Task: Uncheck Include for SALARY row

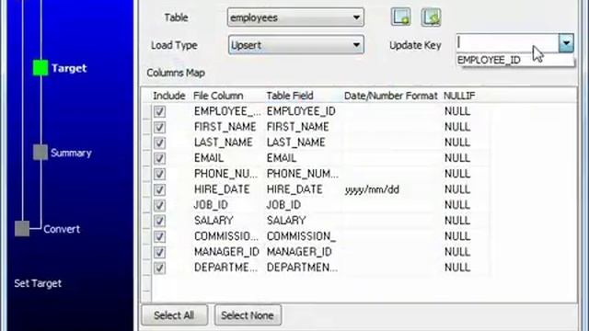Action: click(159, 221)
